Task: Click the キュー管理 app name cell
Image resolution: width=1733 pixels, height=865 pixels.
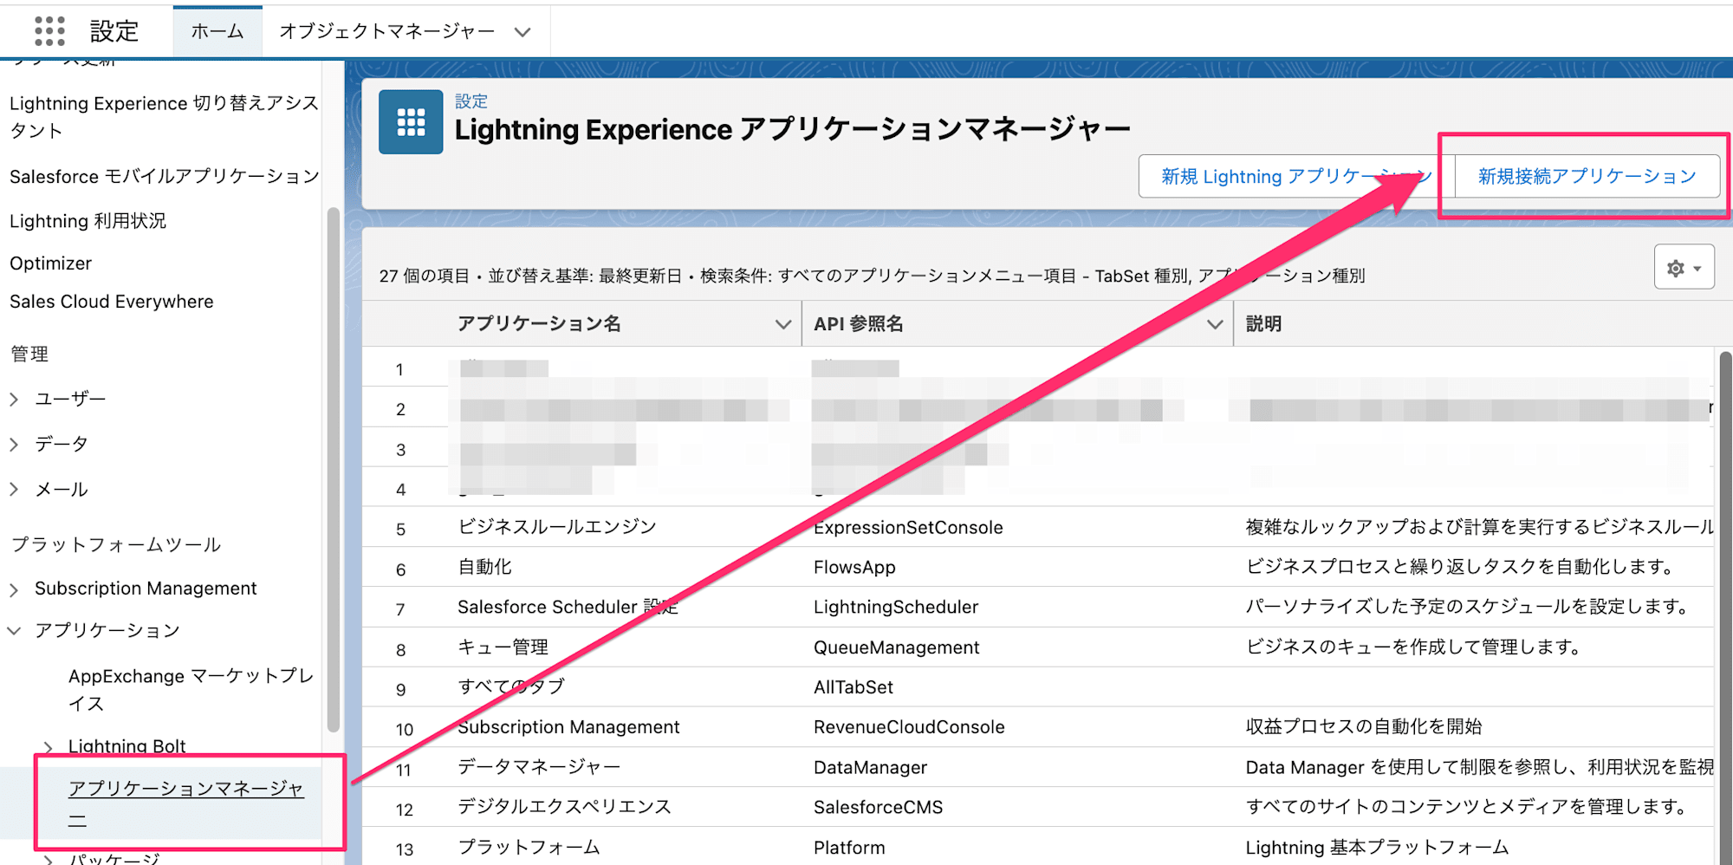Action: click(x=503, y=647)
